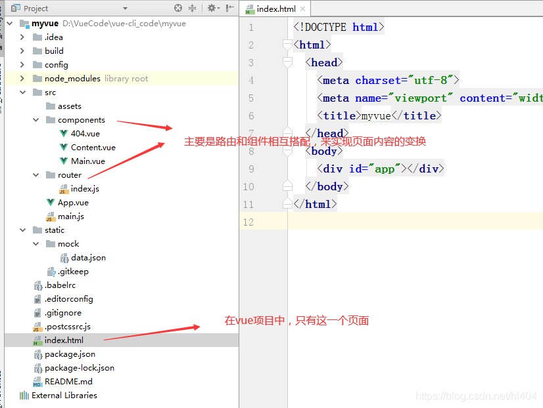
Task: Expand the node_modules folder
Action: [x=22, y=79]
